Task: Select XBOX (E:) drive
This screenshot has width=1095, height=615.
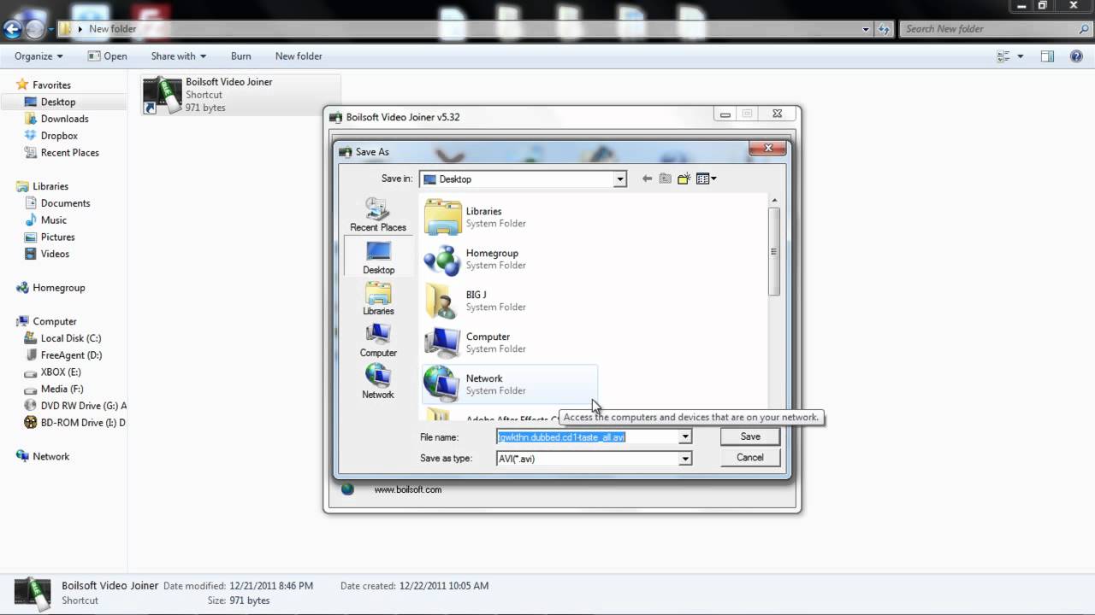Action: pyautogui.click(x=61, y=372)
